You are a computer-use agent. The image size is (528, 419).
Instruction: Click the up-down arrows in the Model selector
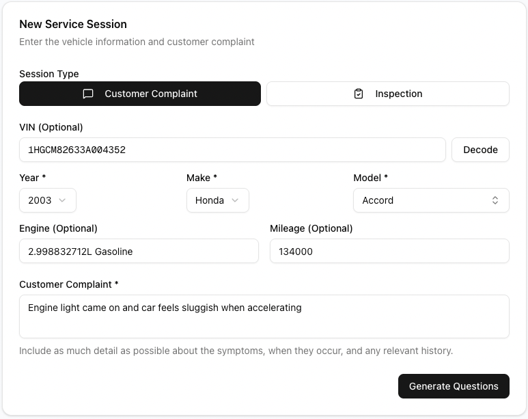(495, 200)
